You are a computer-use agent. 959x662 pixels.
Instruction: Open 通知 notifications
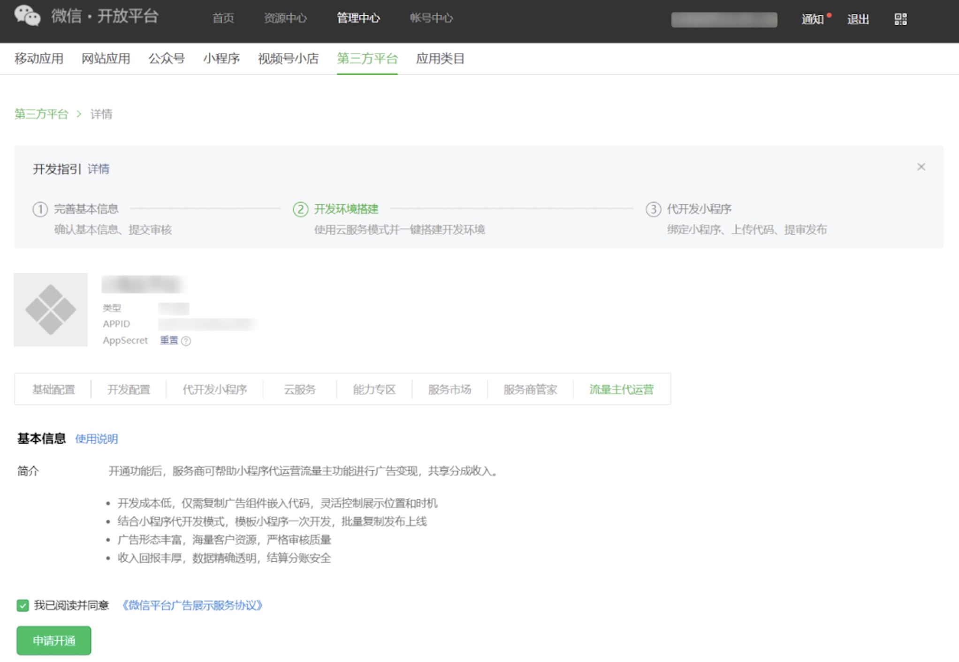pos(813,19)
